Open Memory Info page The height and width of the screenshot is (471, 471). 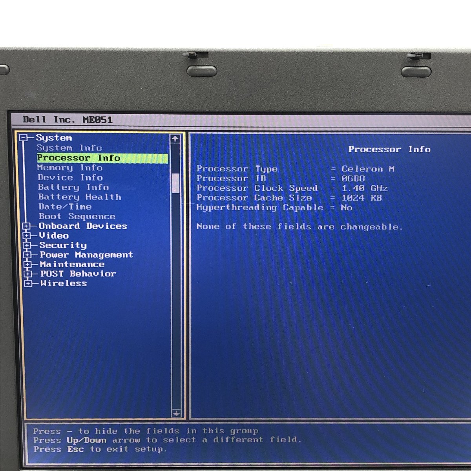(x=70, y=168)
